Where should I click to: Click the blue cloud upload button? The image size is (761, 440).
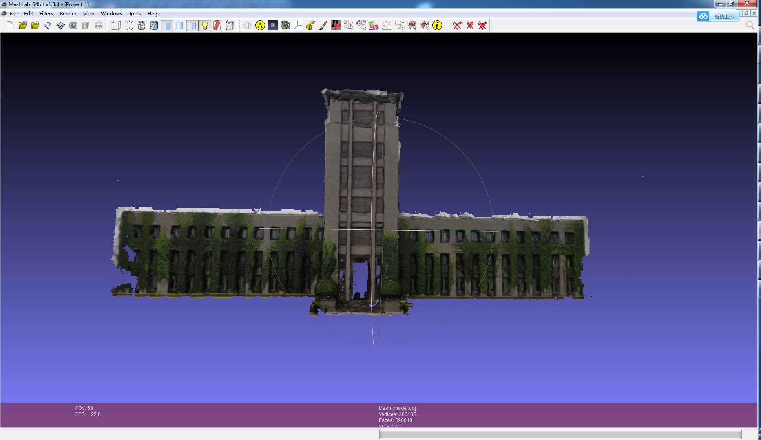pos(718,16)
